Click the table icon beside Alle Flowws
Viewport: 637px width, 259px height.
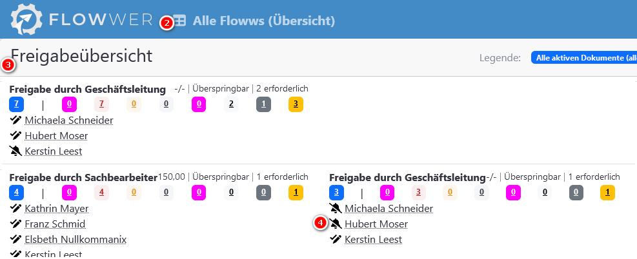click(x=180, y=21)
